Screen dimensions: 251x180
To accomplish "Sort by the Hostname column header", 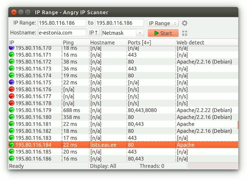I will coord(108,43).
